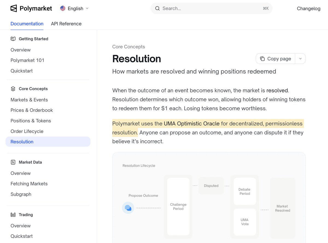Click the US flag language icon
This screenshot has height=243, width=328.
pos(63,8)
